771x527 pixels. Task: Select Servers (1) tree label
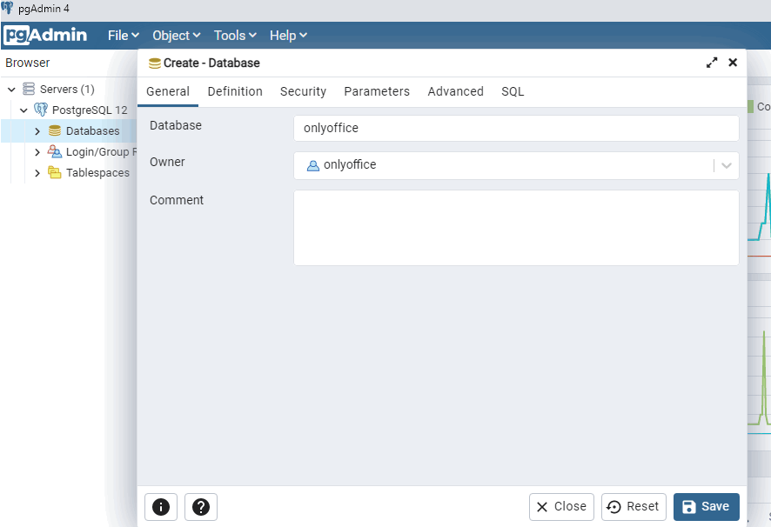67,90
